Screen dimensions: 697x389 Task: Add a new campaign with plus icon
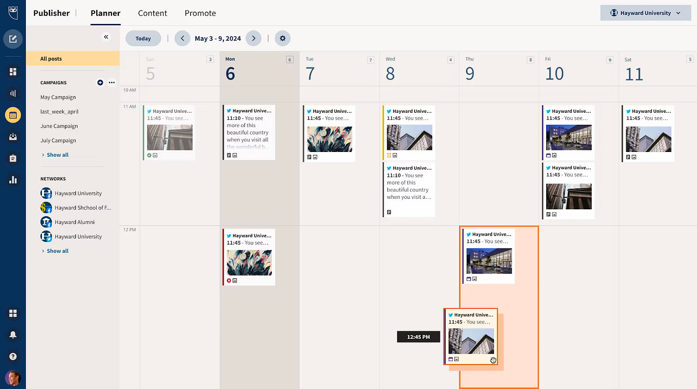[x=100, y=83]
